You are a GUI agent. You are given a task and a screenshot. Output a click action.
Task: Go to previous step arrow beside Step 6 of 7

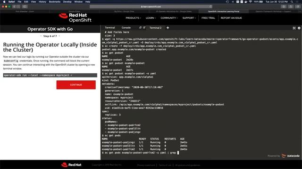(x=41, y=36)
